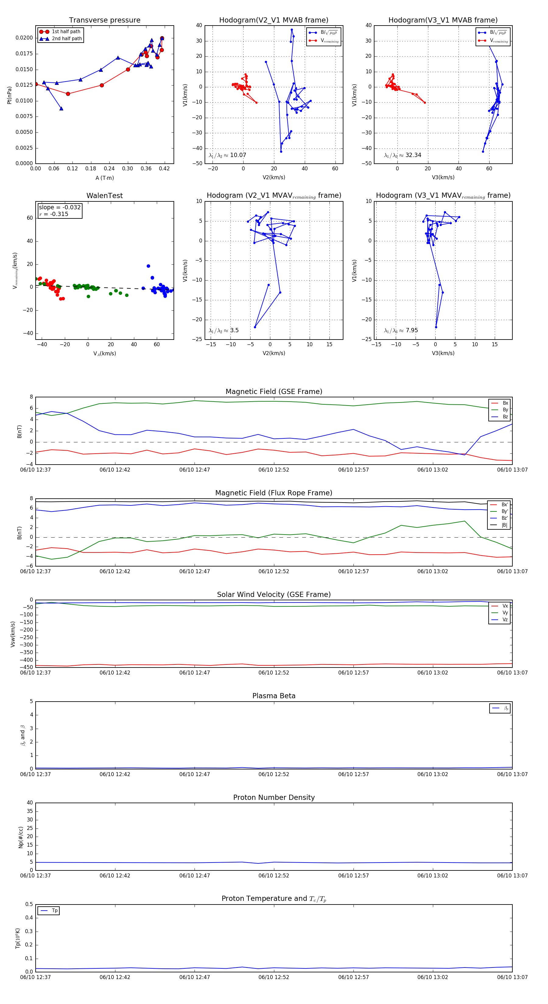Click the 'Plasma Beta' plot title
548x1004 pixels.
point(274,696)
